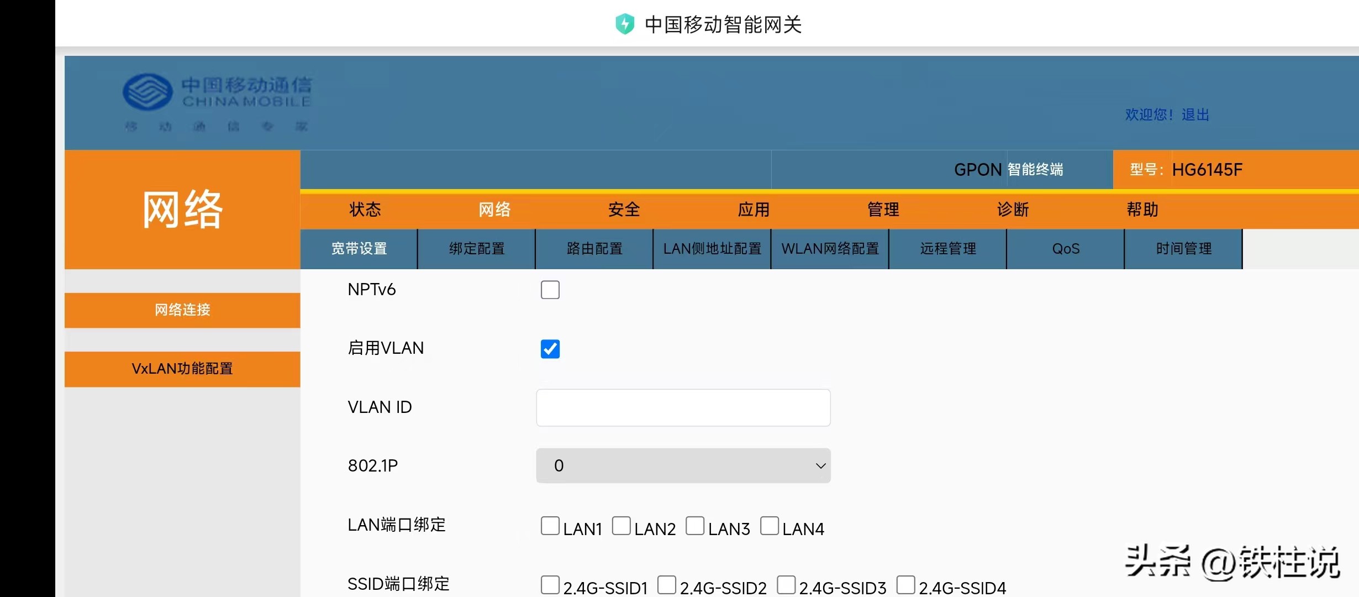Enable 2.4G-SSID1 port binding
The height and width of the screenshot is (597, 1359).
550,584
